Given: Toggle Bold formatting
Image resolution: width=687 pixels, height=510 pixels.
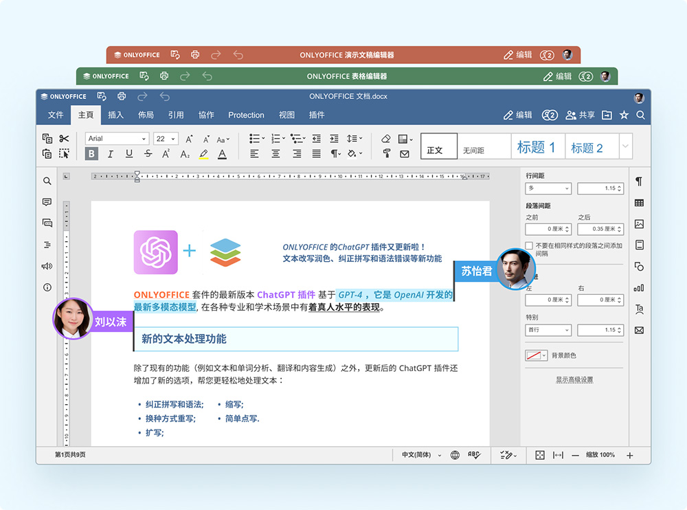Looking at the screenshot, I should [91, 153].
